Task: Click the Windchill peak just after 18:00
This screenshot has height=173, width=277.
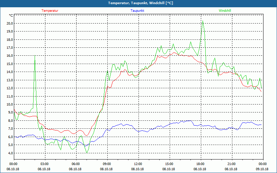Action: (x=203, y=21)
